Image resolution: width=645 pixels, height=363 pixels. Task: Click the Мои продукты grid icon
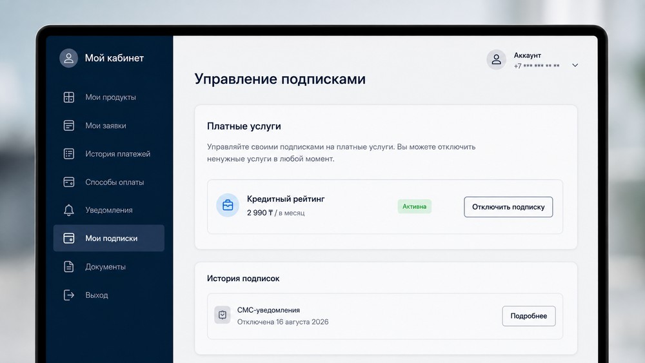point(69,97)
